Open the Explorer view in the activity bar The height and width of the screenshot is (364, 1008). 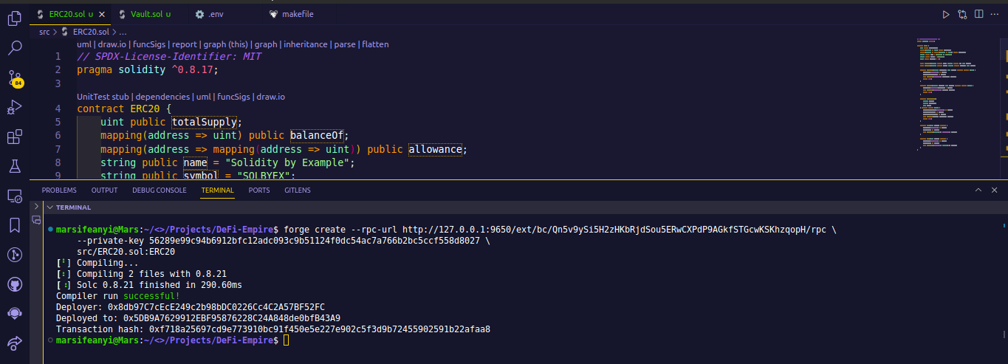(x=14, y=18)
